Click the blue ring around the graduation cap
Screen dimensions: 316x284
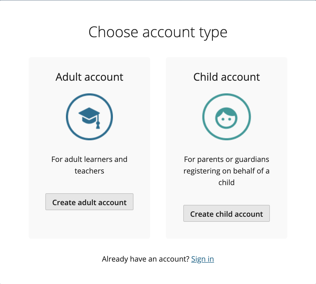(89, 94)
